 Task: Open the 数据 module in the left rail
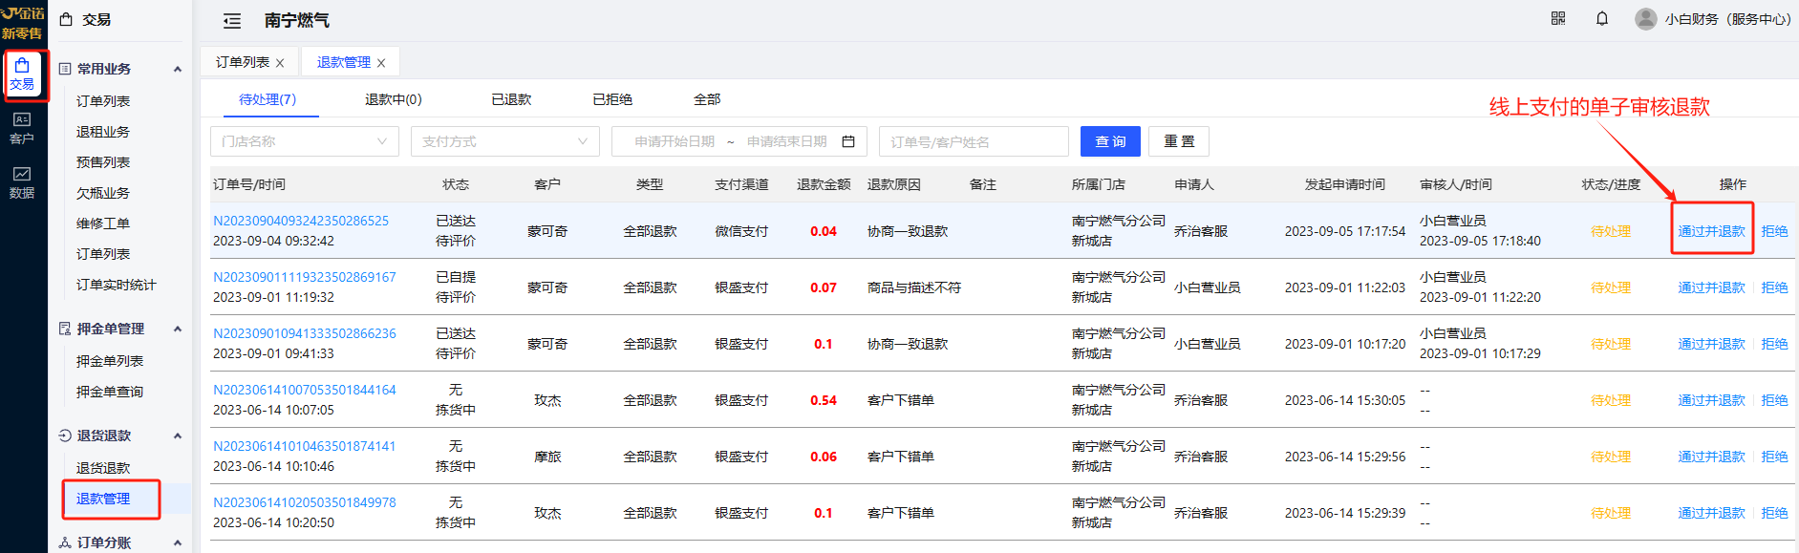(22, 182)
